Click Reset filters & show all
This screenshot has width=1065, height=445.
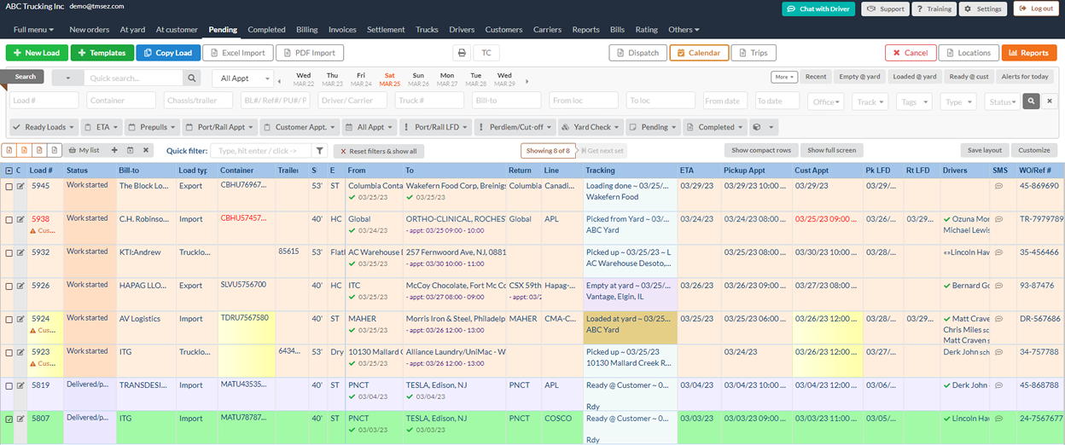coord(381,151)
